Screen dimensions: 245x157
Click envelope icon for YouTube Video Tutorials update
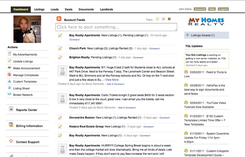tap(186, 102)
